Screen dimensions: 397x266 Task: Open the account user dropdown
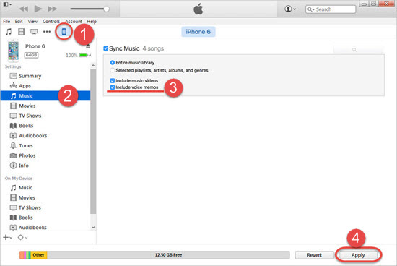coord(290,9)
